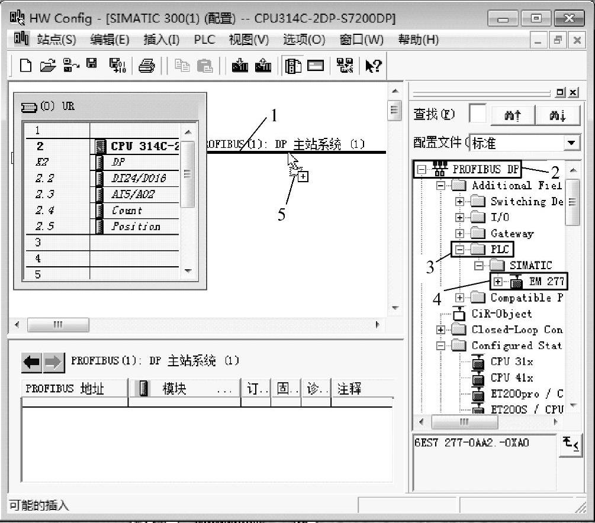Expand the Closed-Loop Controller folder
Image resolution: width=595 pixels, height=523 pixels.
pyautogui.click(x=440, y=330)
